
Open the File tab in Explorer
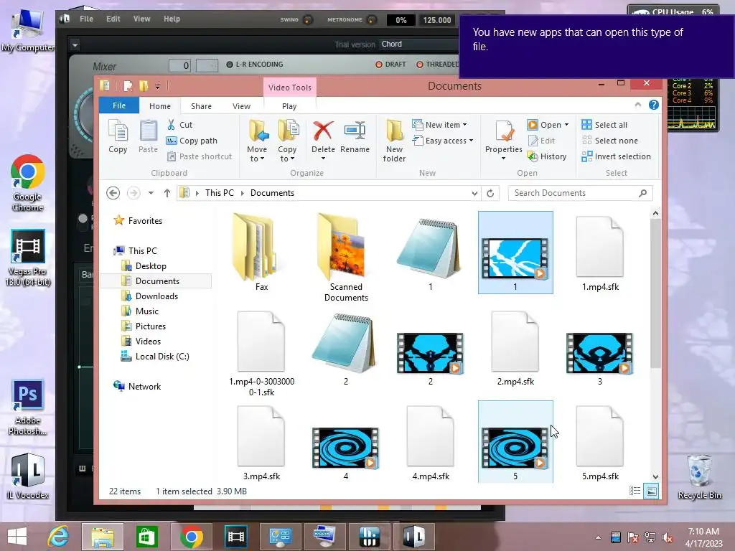point(119,105)
